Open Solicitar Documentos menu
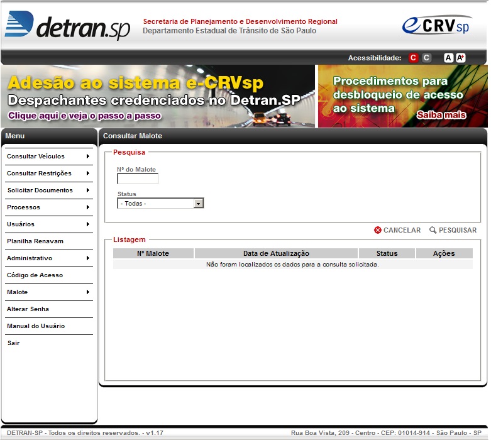The width and height of the screenshot is (491, 440). click(40, 190)
